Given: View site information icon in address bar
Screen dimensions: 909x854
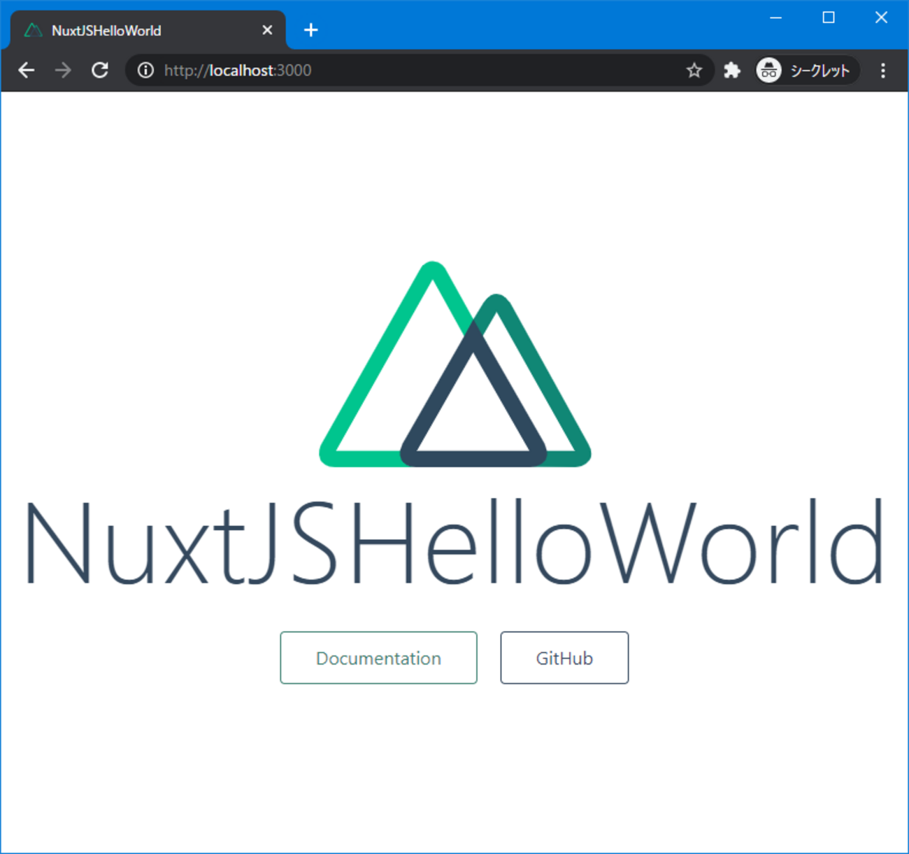Looking at the screenshot, I should tap(145, 70).
